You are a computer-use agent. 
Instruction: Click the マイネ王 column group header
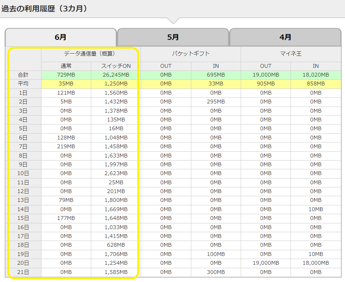pyautogui.click(x=291, y=54)
